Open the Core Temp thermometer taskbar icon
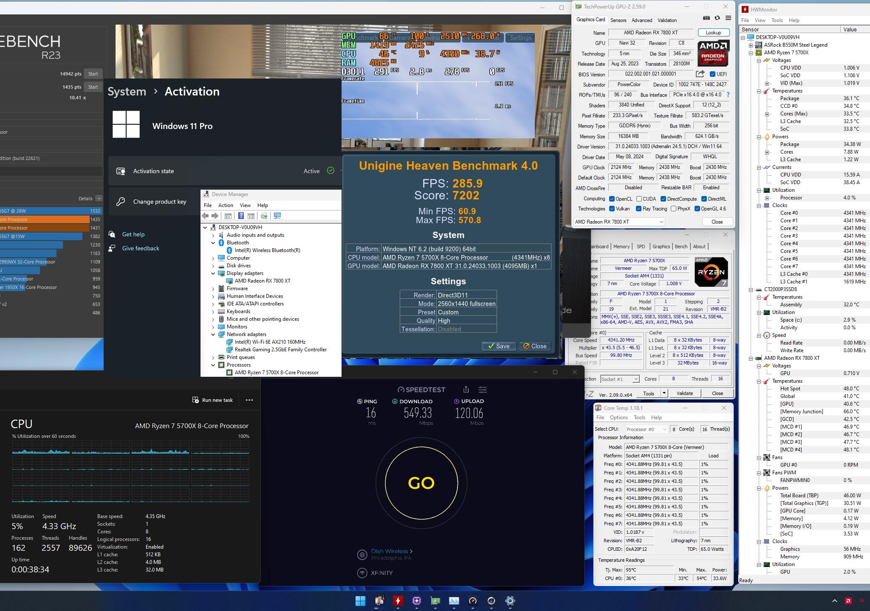 point(379,601)
